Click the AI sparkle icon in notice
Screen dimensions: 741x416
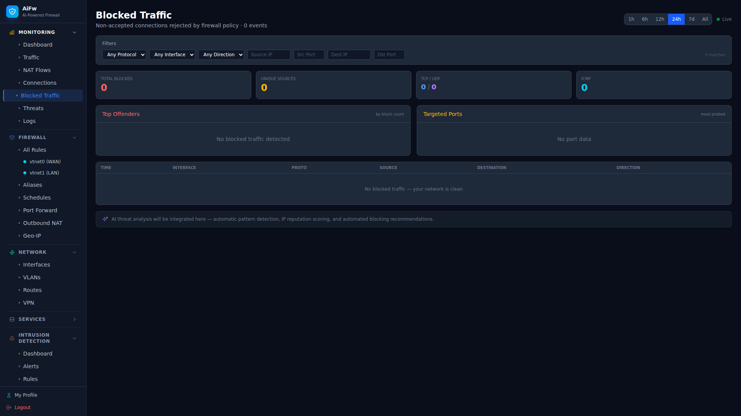coord(105,219)
